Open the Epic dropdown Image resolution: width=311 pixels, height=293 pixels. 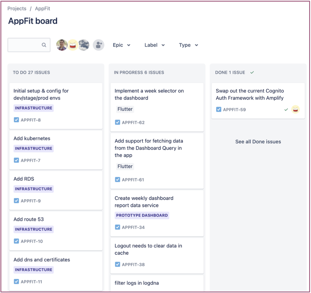(121, 45)
